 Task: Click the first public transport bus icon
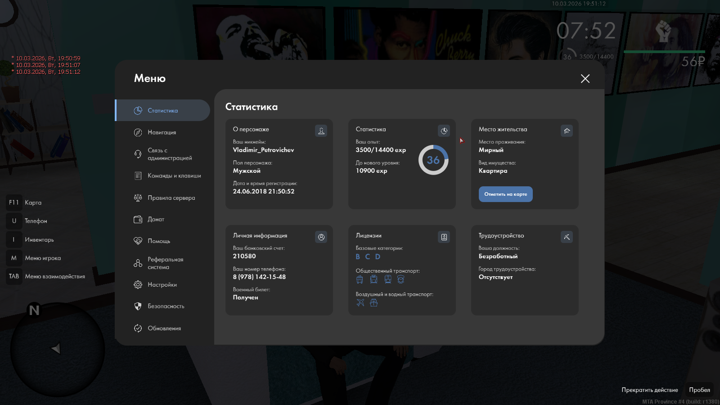[360, 279]
